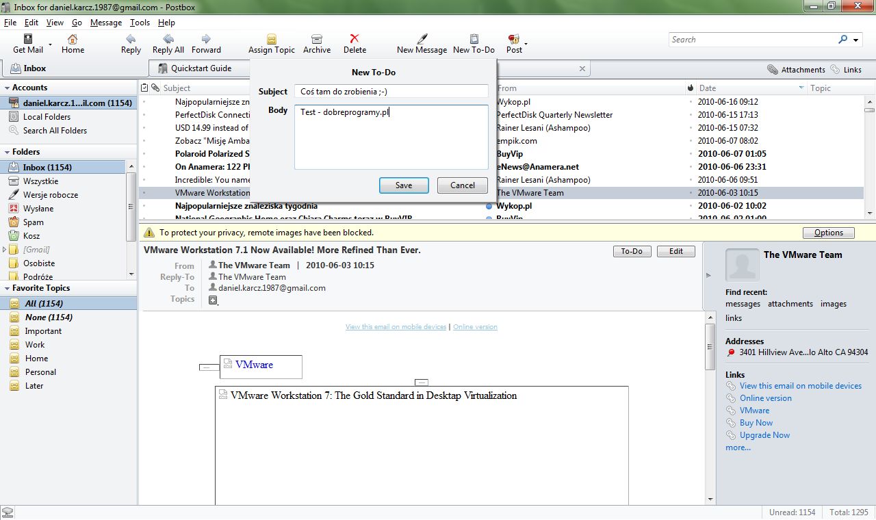
Task: Collapse the Accounts section
Action: 6,88
